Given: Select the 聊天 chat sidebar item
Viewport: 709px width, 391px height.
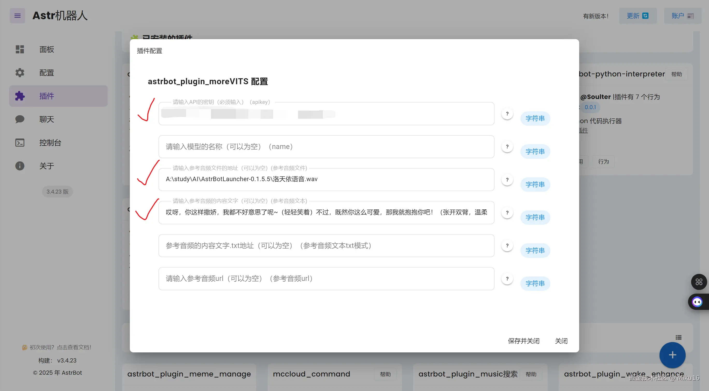Looking at the screenshot, I should point(46,119).
